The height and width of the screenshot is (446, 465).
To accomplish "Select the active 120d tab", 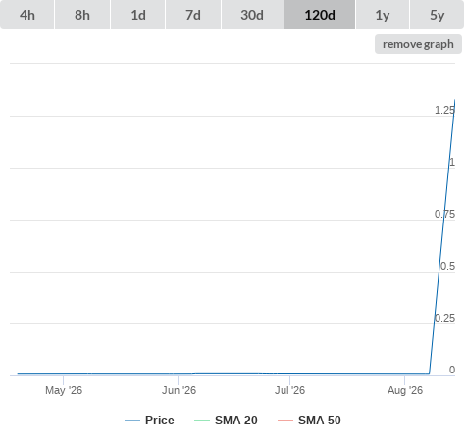I will tap(320, 15).
